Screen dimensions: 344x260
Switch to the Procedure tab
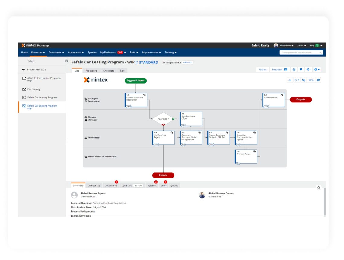coord(91,71)
